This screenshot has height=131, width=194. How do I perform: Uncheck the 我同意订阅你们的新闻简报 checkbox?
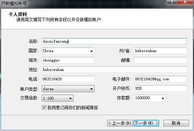[44, 108]
